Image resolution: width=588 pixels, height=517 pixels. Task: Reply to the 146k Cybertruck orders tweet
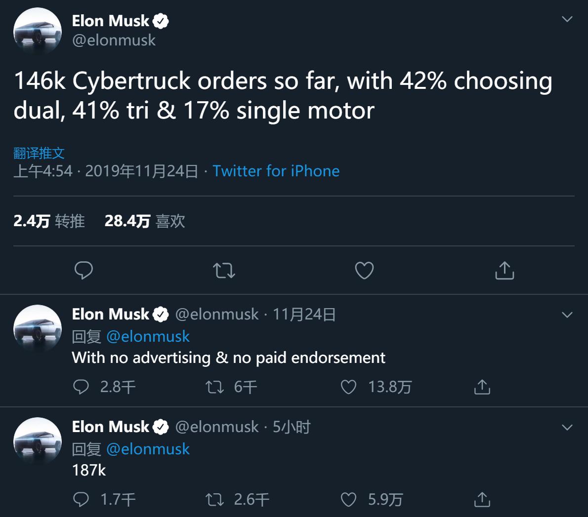pos(84,270)
